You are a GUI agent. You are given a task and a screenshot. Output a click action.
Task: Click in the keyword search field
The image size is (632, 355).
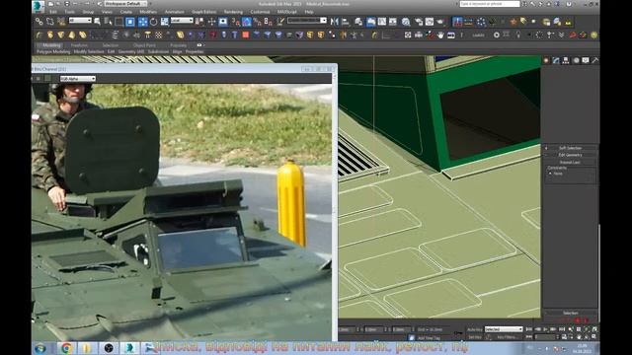coord(490,4)
